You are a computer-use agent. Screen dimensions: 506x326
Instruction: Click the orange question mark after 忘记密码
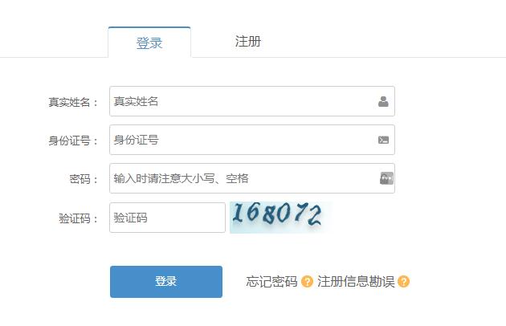click(x=307, y=282)
